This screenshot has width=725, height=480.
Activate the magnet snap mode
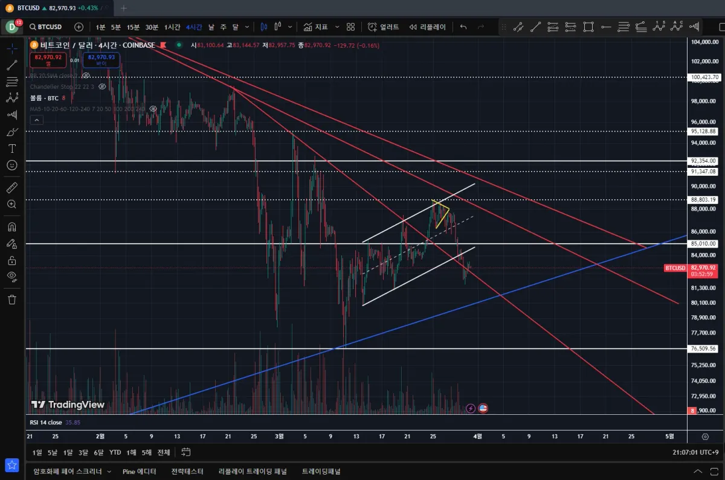(11, 227)
